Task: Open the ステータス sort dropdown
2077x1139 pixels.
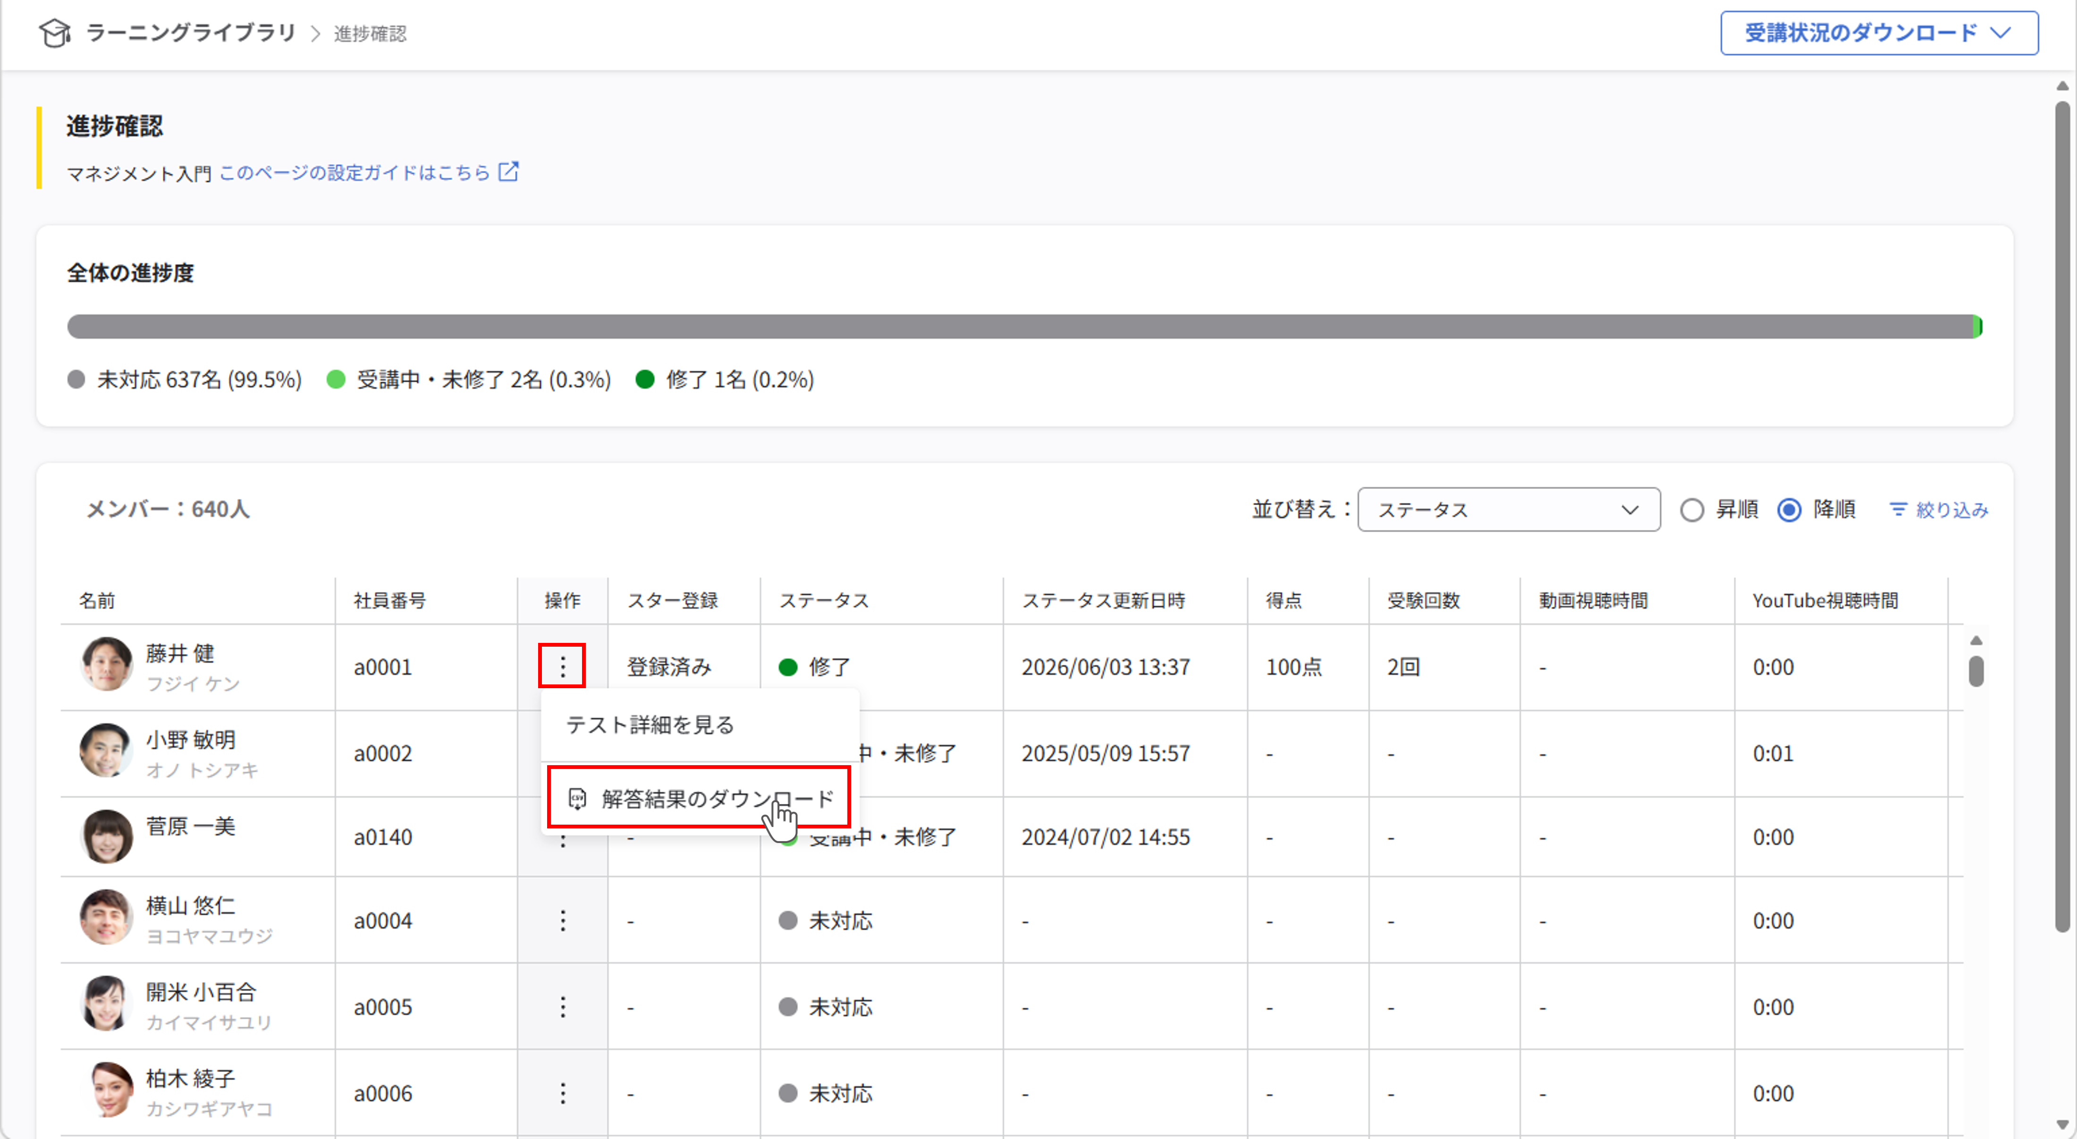Action: pyautogui.click(x=1509, y=509)
